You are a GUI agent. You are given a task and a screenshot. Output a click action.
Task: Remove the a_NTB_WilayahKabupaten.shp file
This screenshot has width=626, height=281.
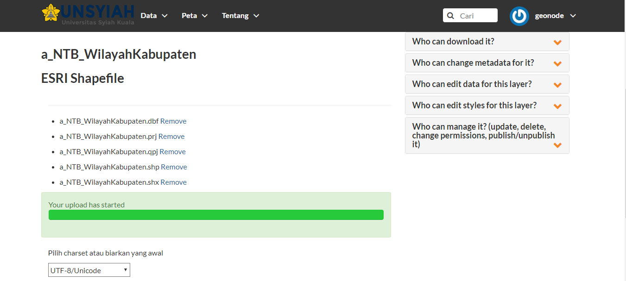tap(174, 167)
